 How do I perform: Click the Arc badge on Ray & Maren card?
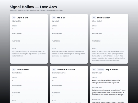pyautogui.click(x=94, y=69)
